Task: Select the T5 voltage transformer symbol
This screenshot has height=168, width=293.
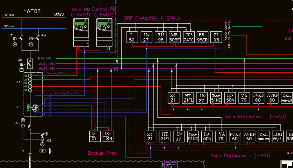Action: (35, 107)
